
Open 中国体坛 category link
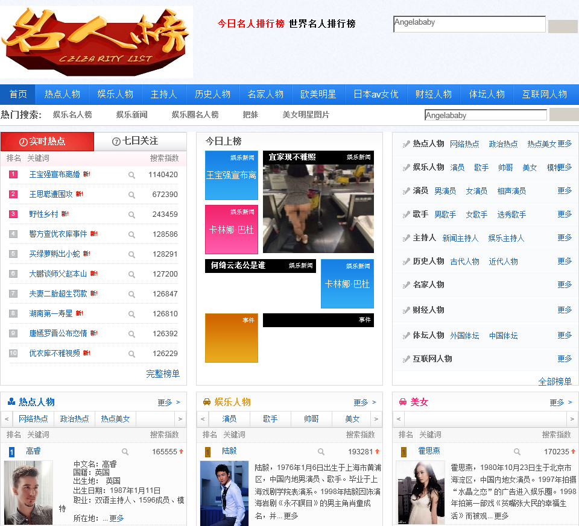coord(503,336)
